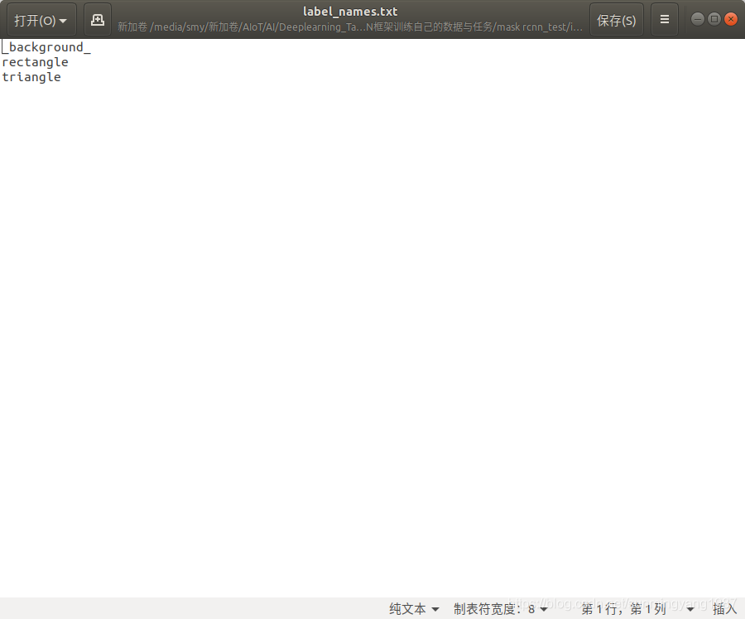Save the file with 保存(S)
The width and height of the screenshot is (745, 619).
(616, 20)
